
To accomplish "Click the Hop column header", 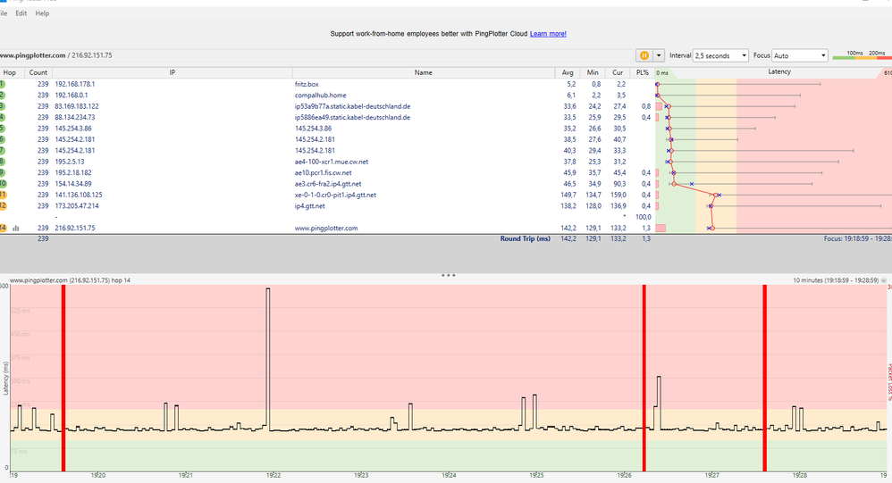I will click(10, 72).
